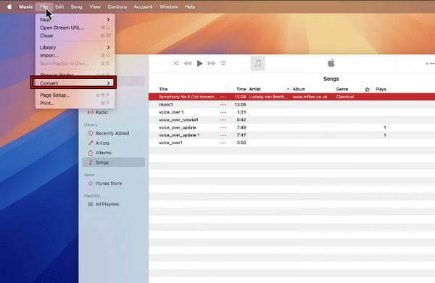The height and width of the screenshot is (283, 435).
Task: Open Songs in the sidebar
Action: click(113, 162)
